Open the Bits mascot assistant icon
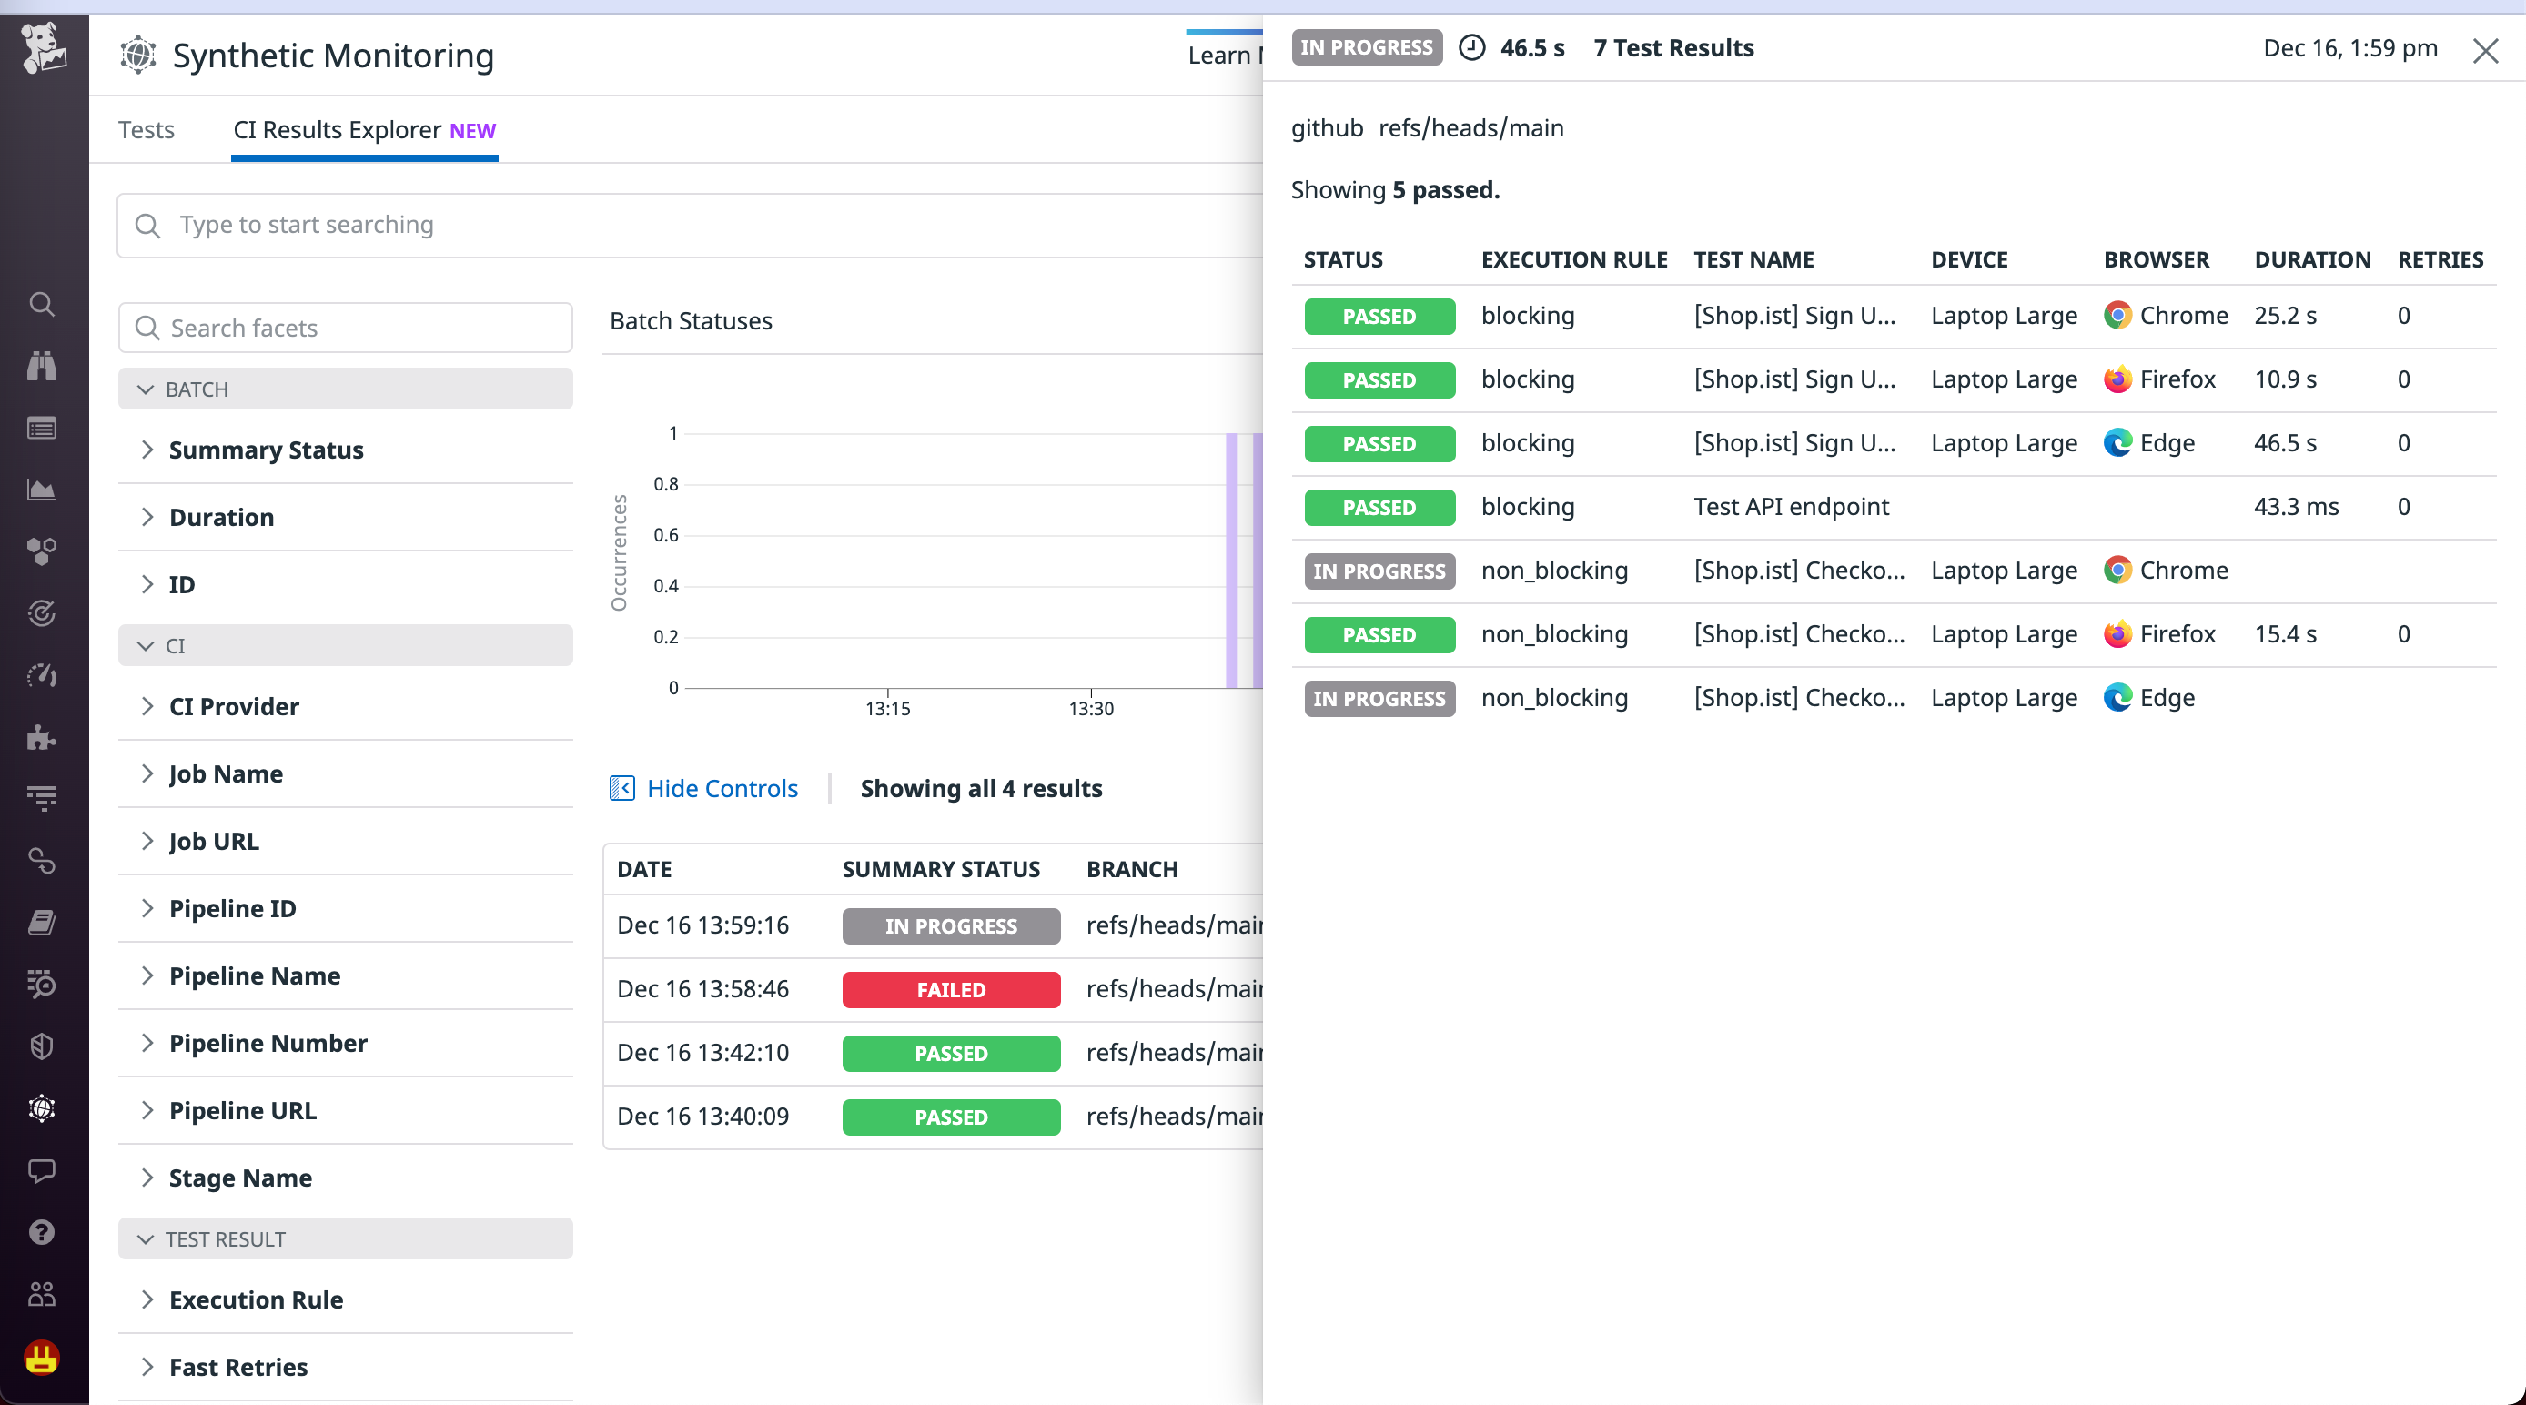 click(41, 1359)
